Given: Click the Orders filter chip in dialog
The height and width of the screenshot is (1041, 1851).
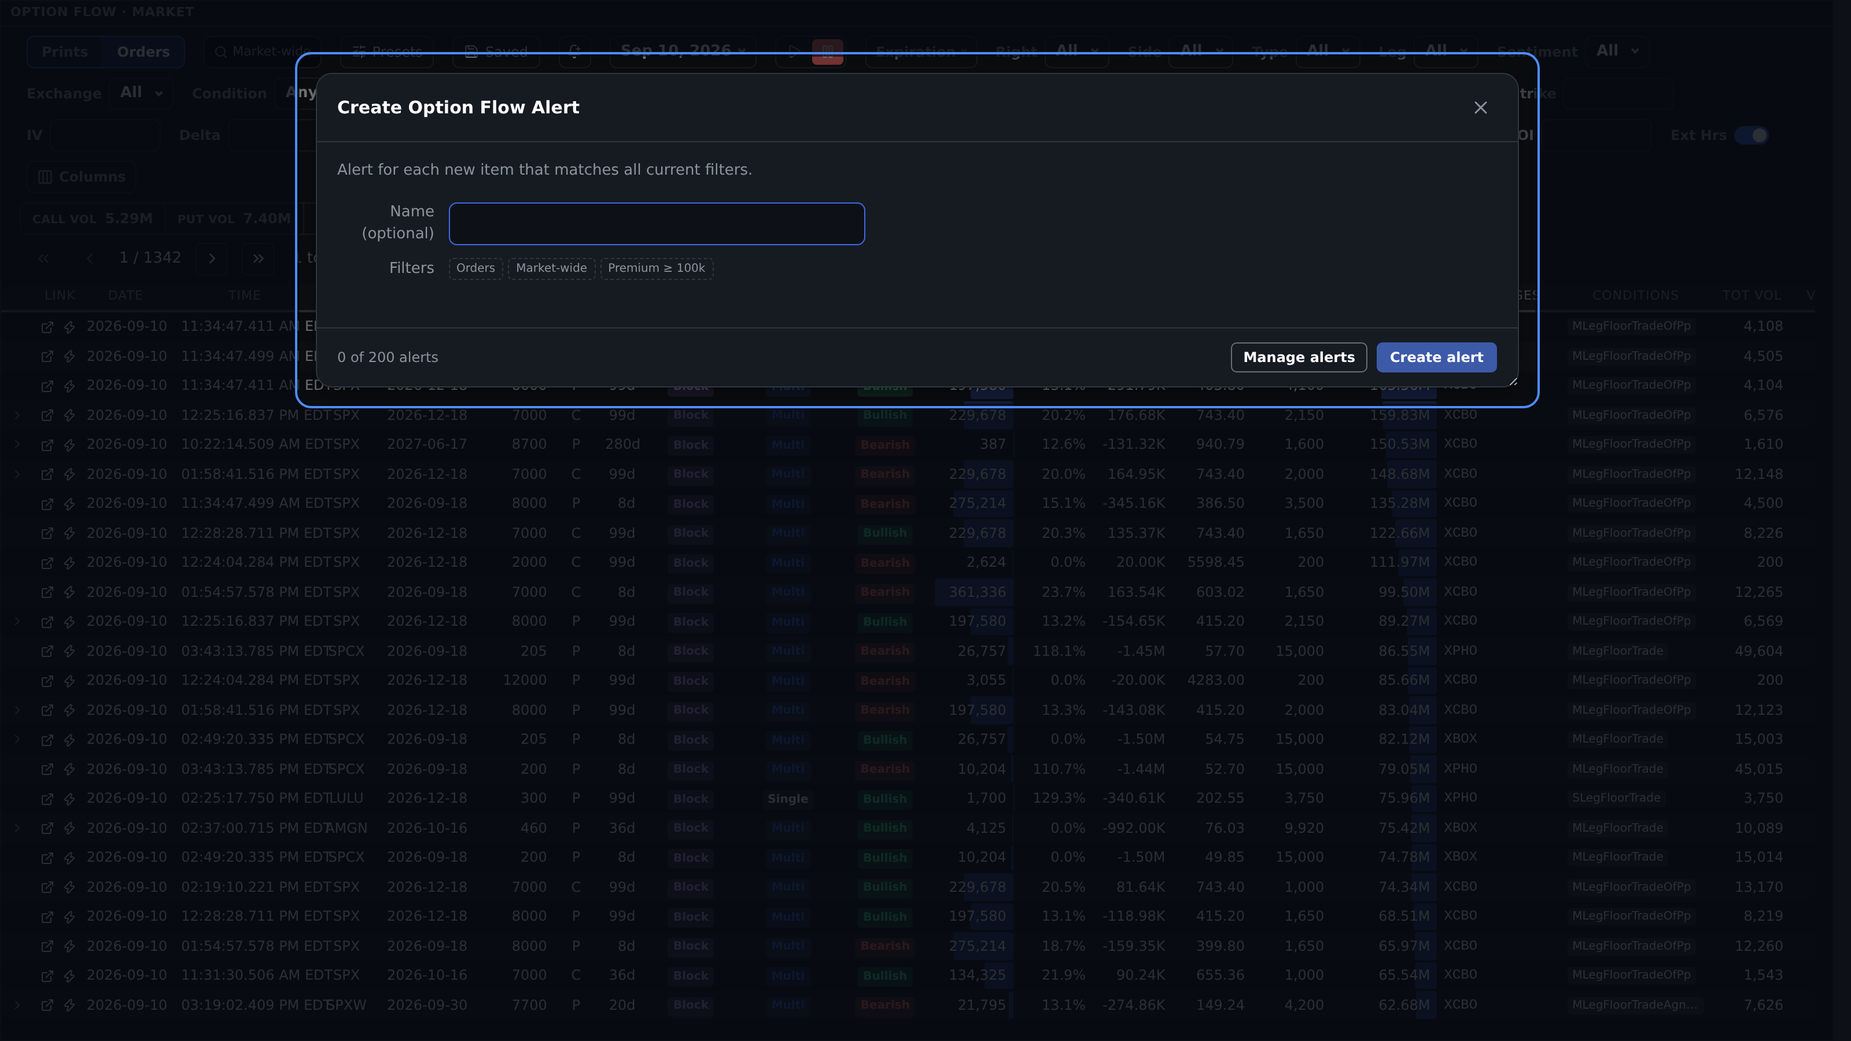Looking at the screenshot, I should [475, 268].
